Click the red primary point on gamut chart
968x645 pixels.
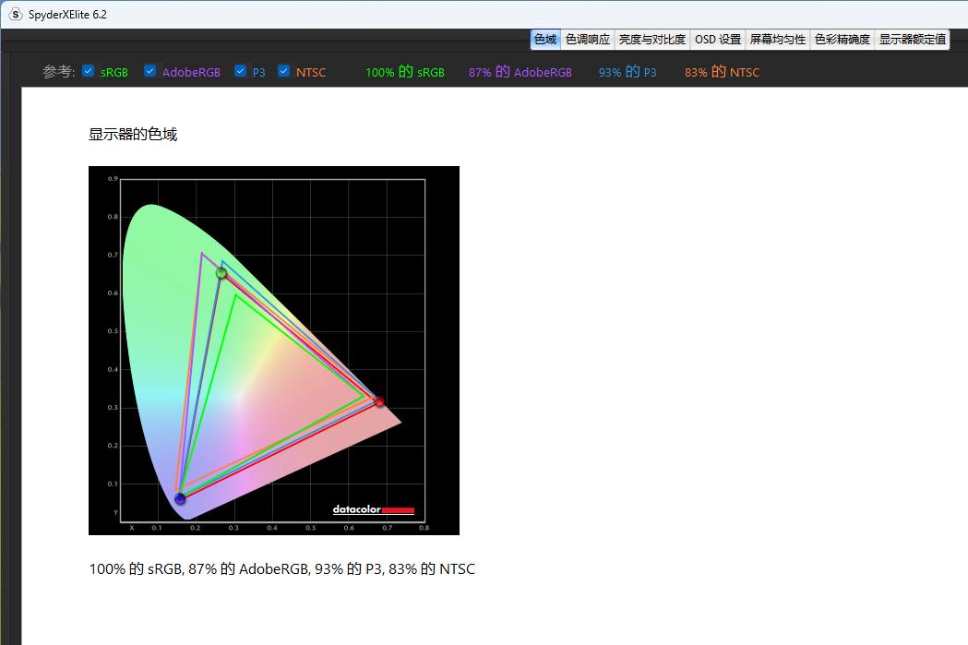[x=379, y=401]
